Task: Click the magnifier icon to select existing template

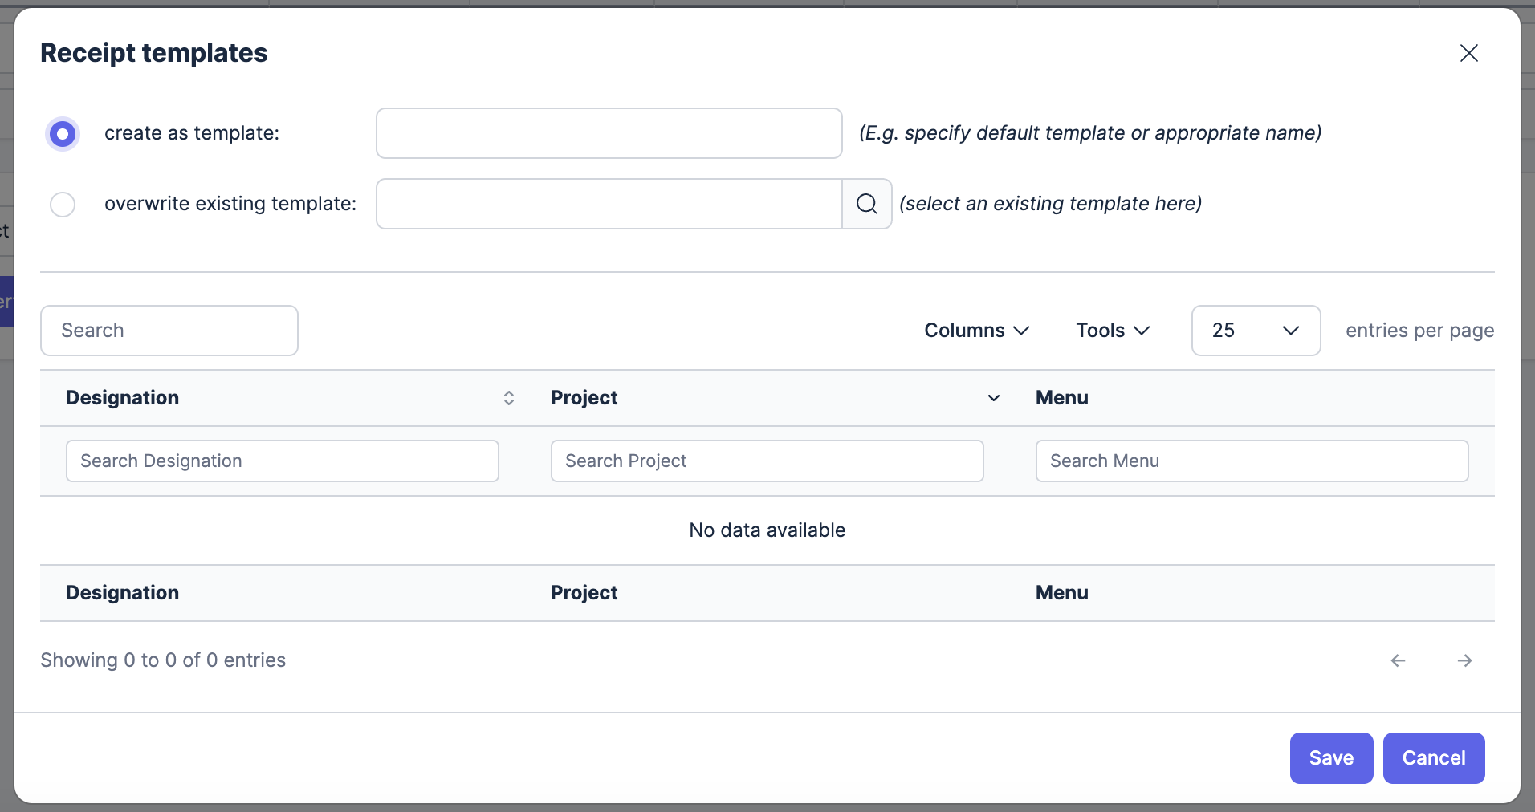Action: pyautogui.click(x=866, y=204)
